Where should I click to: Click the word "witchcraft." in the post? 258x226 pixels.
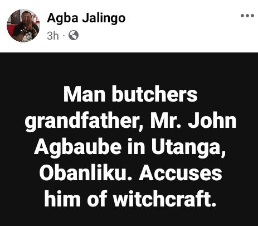[164, 199]
